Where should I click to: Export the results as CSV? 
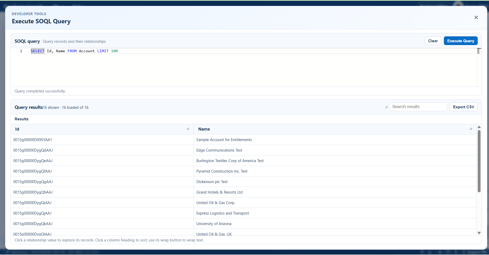pos(463,107)
